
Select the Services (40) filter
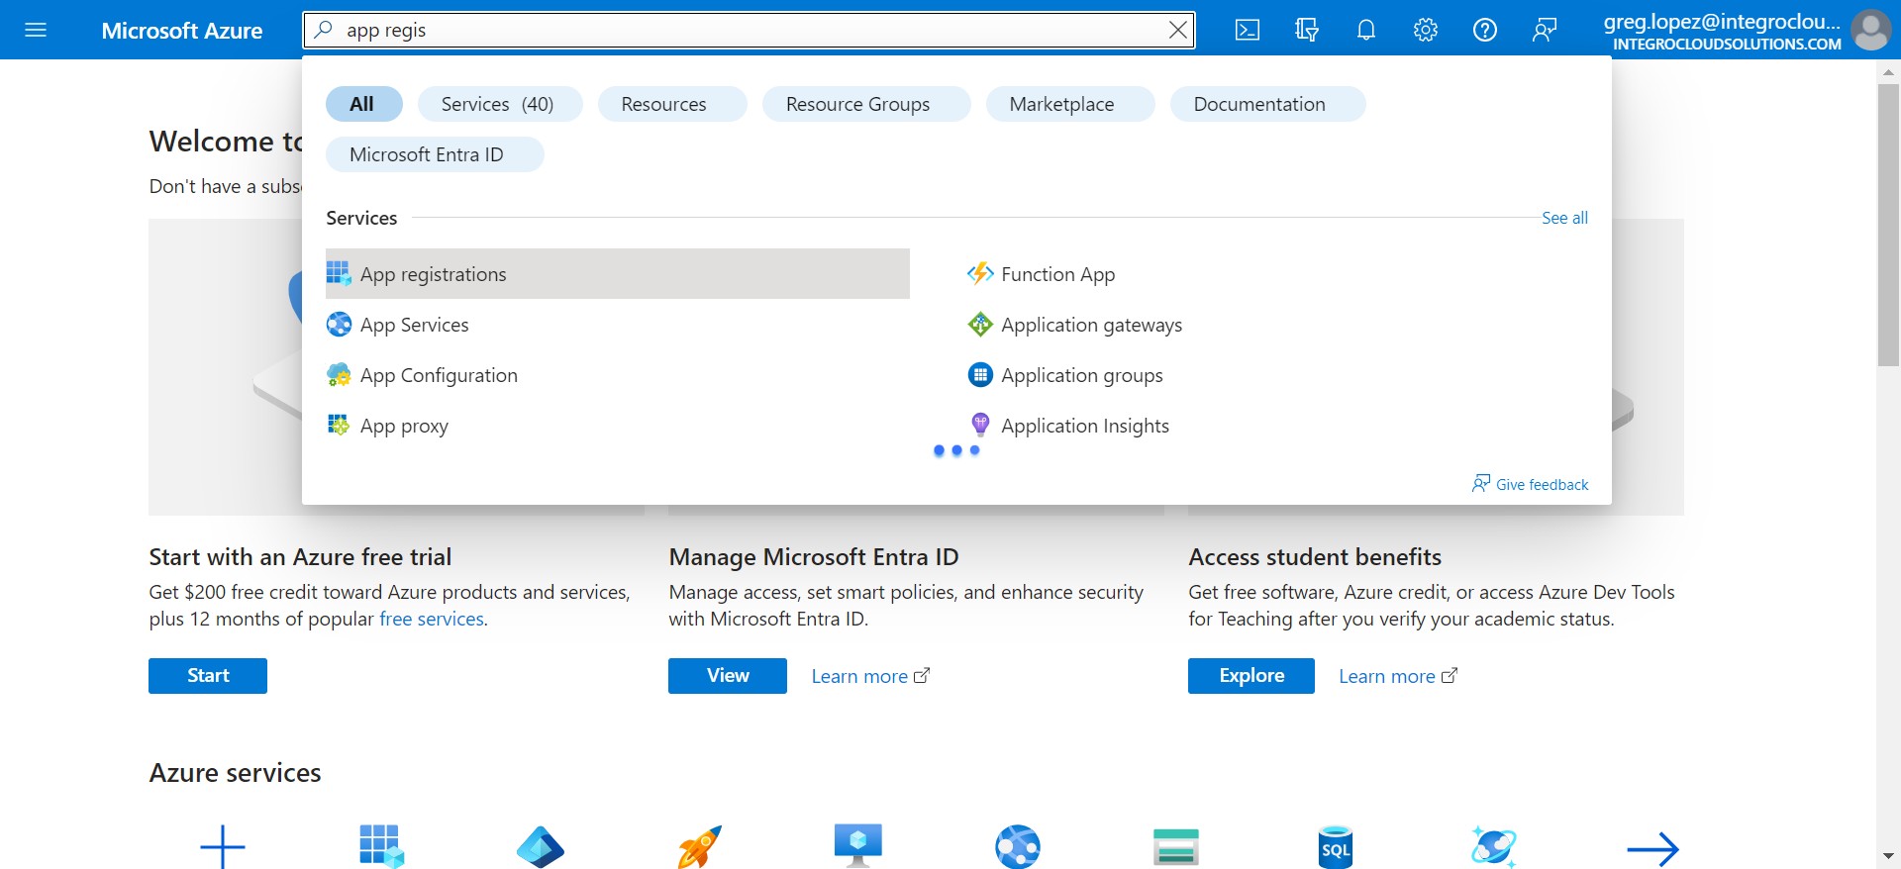[x=499, y=104]
